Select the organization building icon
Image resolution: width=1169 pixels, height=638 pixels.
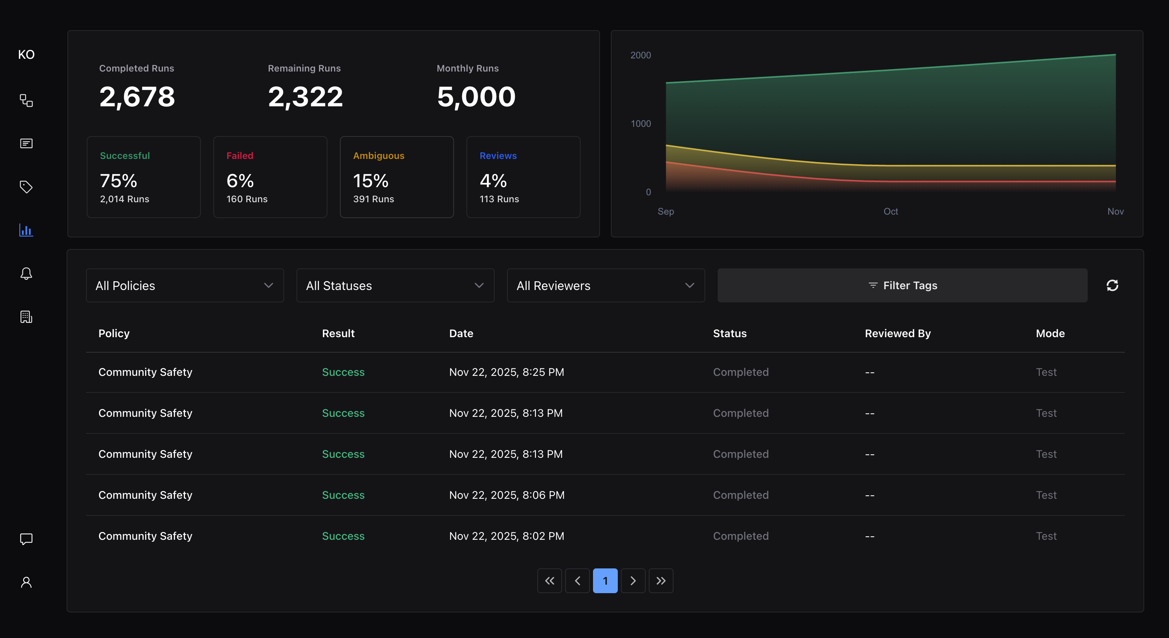(26, 317)
